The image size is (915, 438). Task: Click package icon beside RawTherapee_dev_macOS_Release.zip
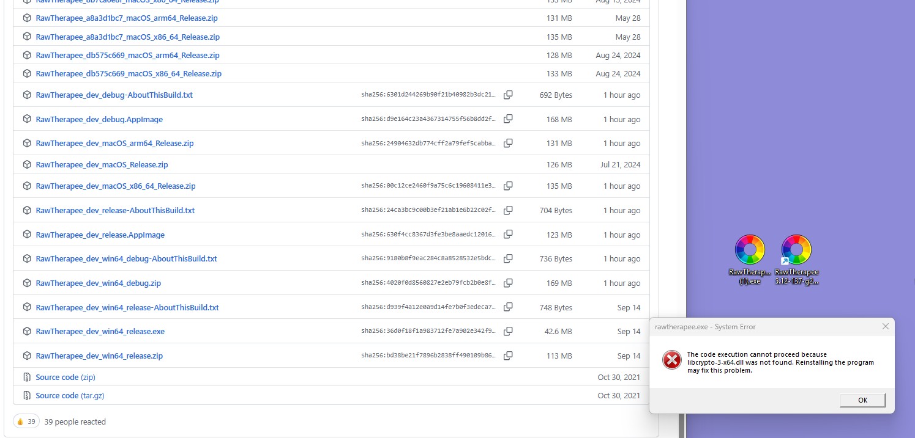click(27, 164)
